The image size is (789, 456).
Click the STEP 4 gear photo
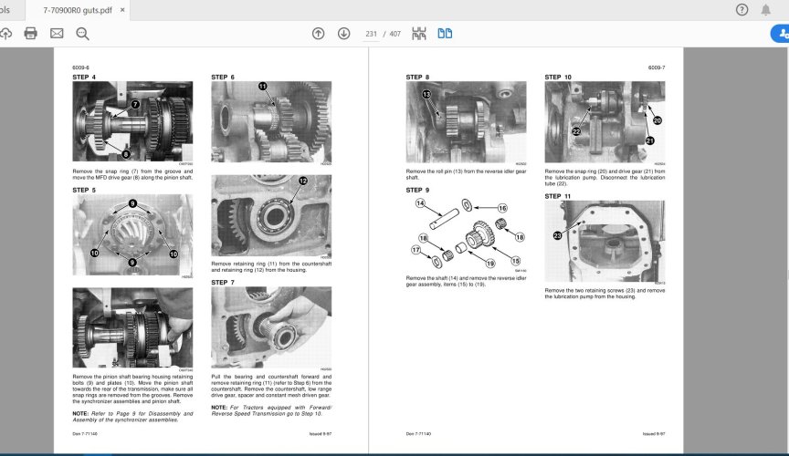tap(132, 121)
